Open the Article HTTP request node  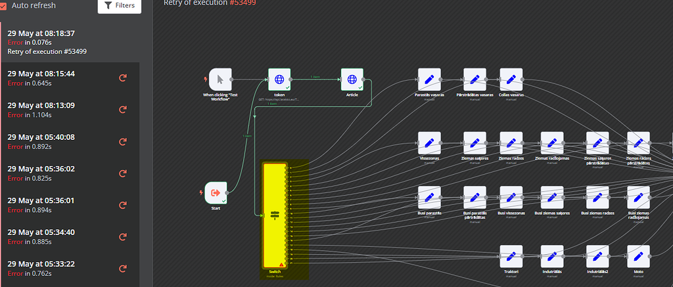[x=352, y=79]
